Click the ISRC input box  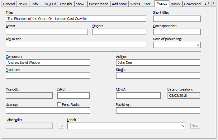pyautogui.click(x=73, y=96)
